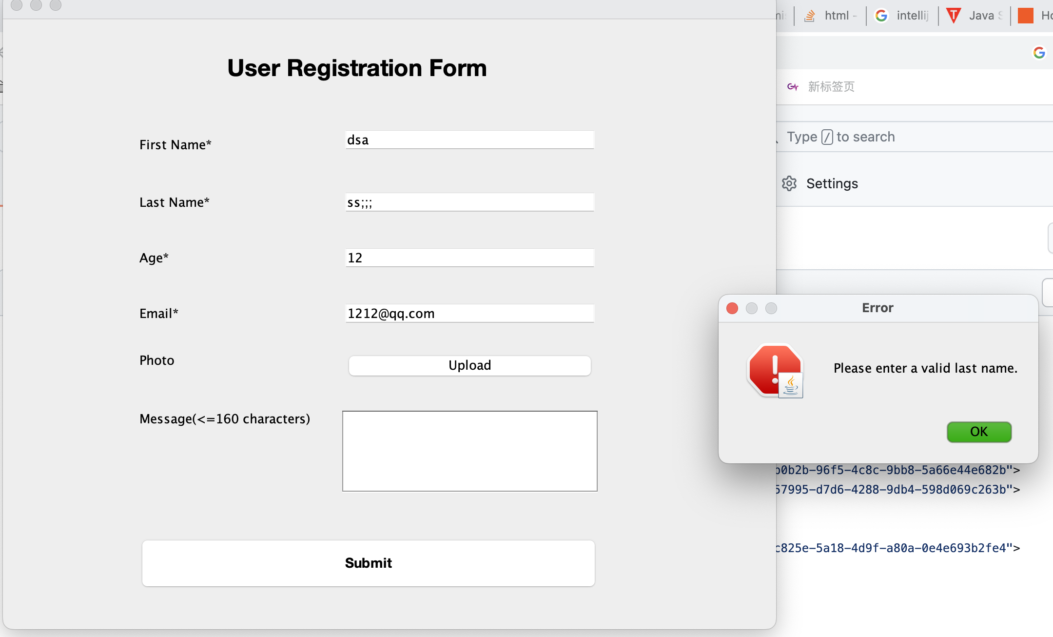Click the Google logo in address bar
The image size is (1053, 637).
(1039, 53)
